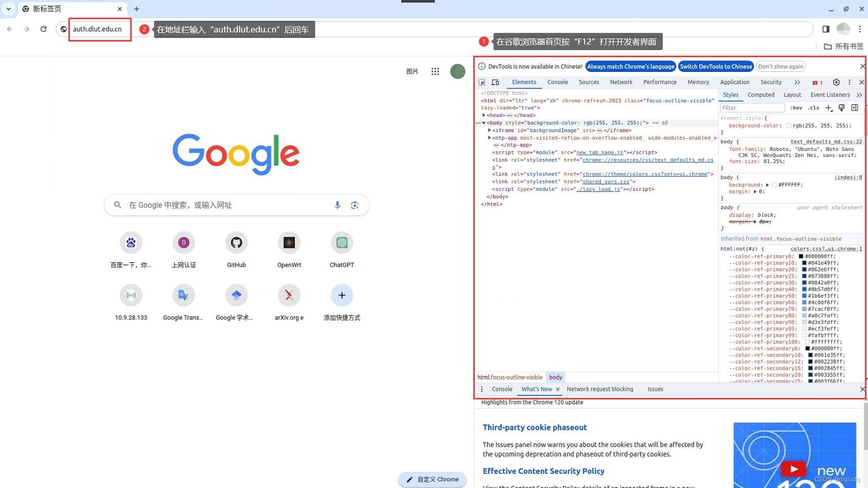This screenshot has width=868, height=488.
Task: Expand the iframe backgroundImage node
Action: [x=489, y=131]
